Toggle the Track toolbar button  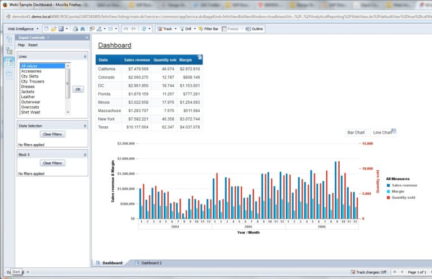165,29
